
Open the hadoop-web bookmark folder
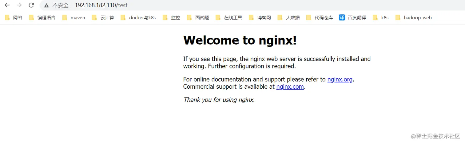tap(414, 18)
